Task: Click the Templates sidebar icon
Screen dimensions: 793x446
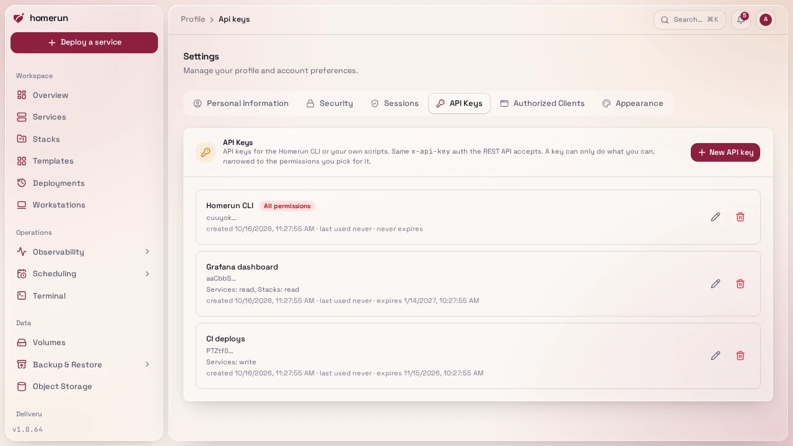Action: click(x=22, y=161)
